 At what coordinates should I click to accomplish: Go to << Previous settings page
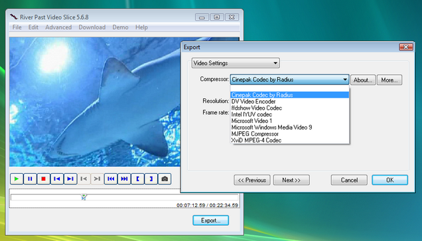pos(252,180)
